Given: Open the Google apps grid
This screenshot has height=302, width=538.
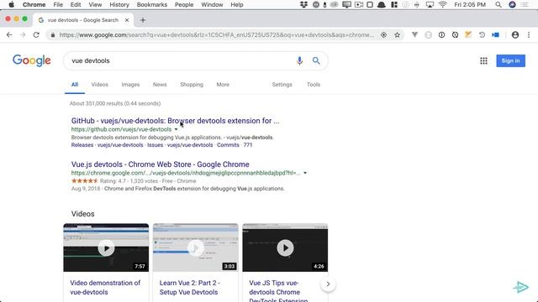Looking at the screenshot, I should 483,60.
